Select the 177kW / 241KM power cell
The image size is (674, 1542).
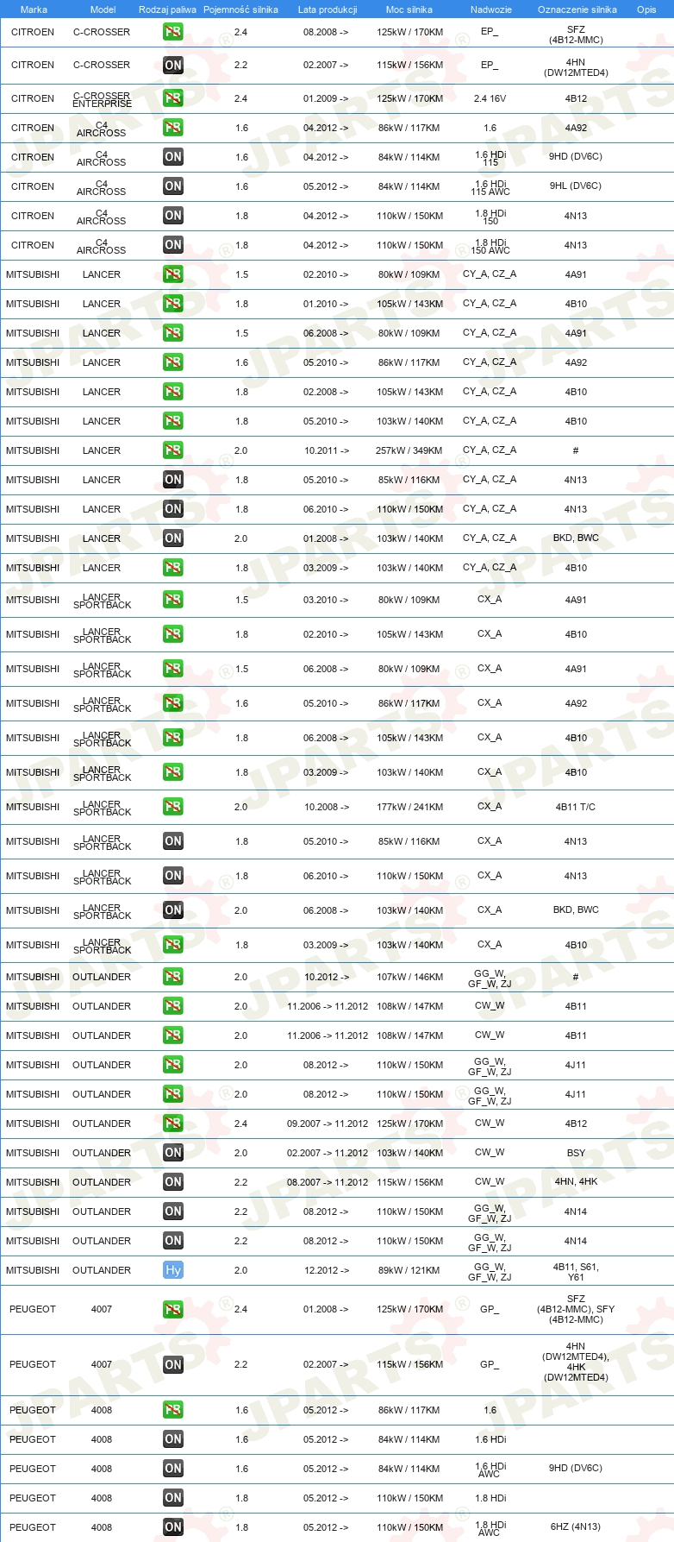click(409, 807)
